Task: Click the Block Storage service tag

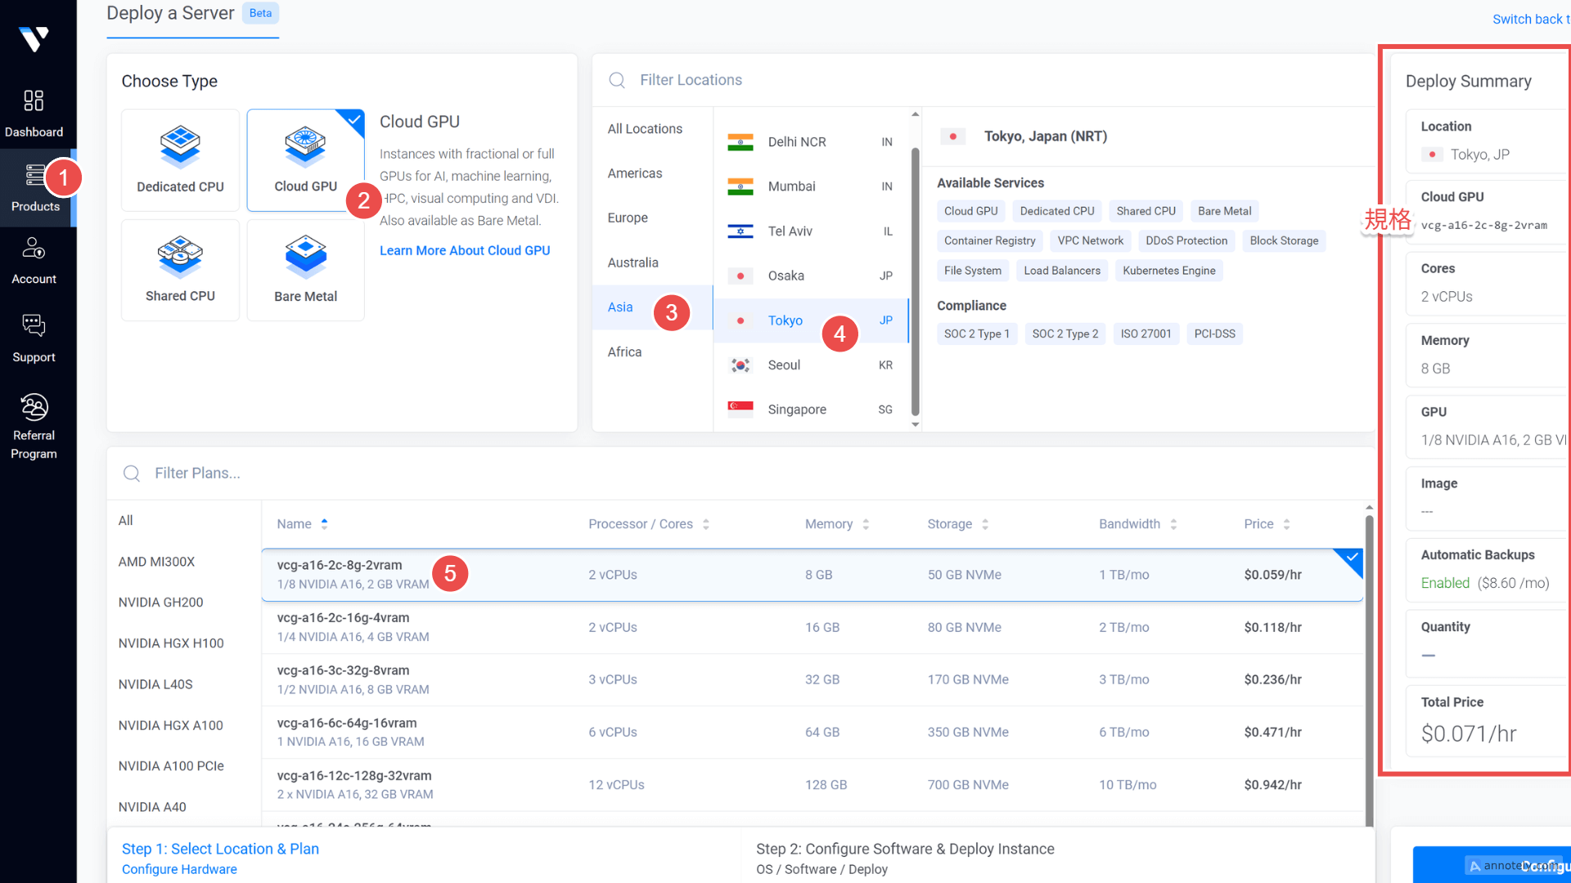Action: pos(1284,241)
